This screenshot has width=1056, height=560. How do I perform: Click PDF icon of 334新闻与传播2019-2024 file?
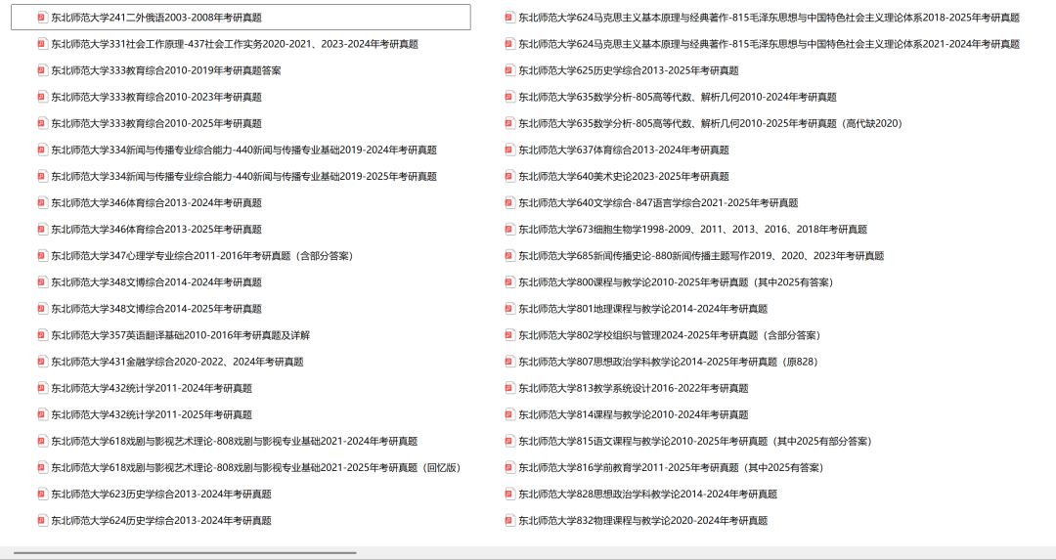[x=42, y=150]
